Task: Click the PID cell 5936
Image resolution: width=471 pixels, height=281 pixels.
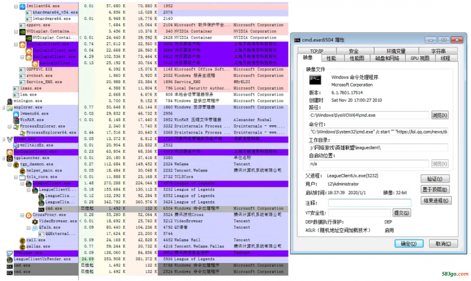Action: coord(168,259)
